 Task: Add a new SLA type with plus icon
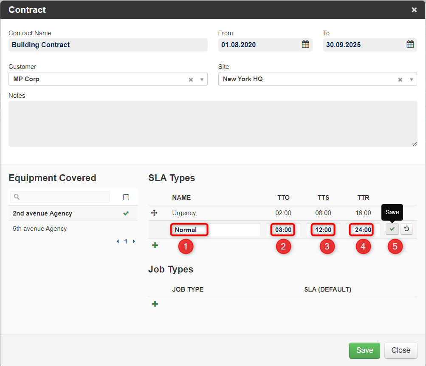(x=155, y=245)
